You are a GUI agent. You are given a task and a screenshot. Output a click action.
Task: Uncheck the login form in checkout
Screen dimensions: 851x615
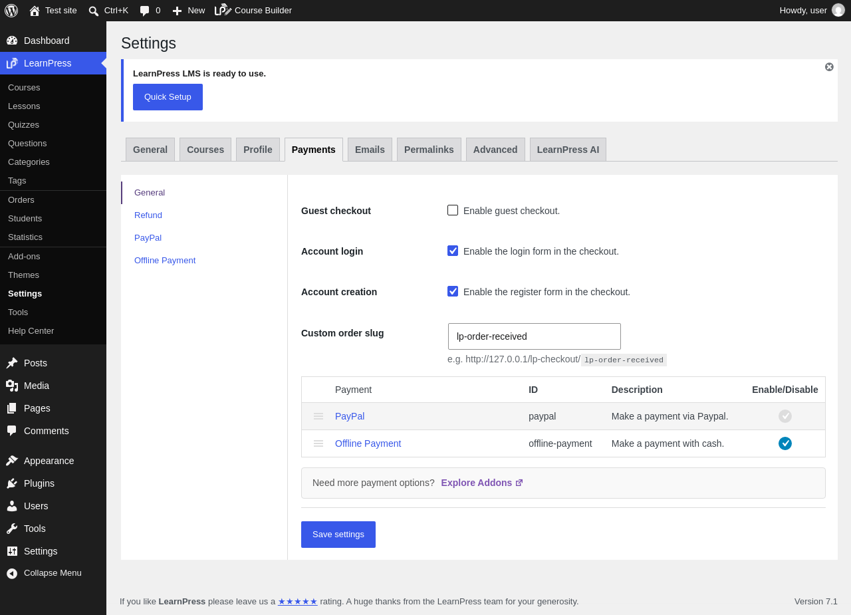point(453,251)
